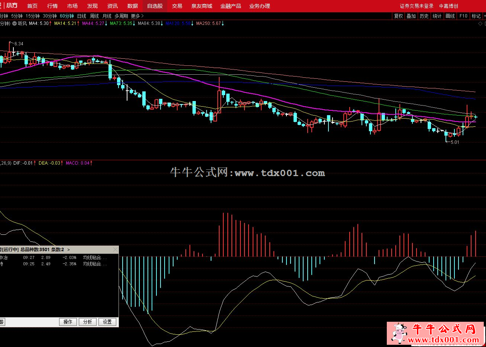Switch chart to 30分钟 period
This screenshot has height=347, width=486.
tap(50, 16)
